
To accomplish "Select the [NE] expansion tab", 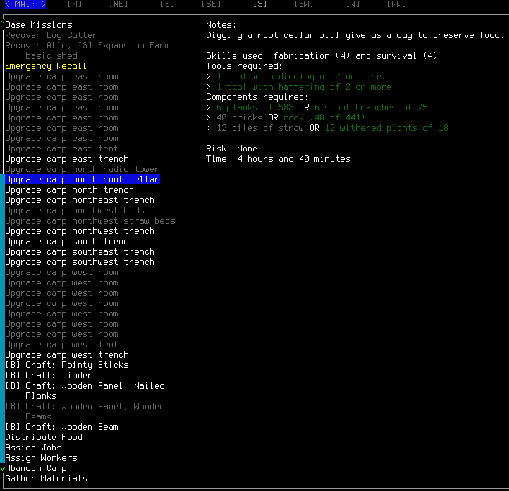I will coord(118,5).
